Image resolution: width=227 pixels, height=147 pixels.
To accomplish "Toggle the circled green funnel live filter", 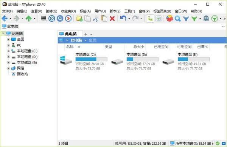I will click(x=215, y=19).
